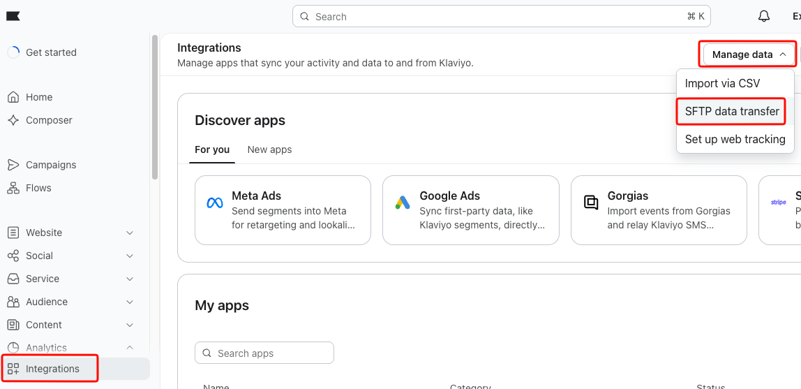Click the Website page icon

(x=13, y=233)
